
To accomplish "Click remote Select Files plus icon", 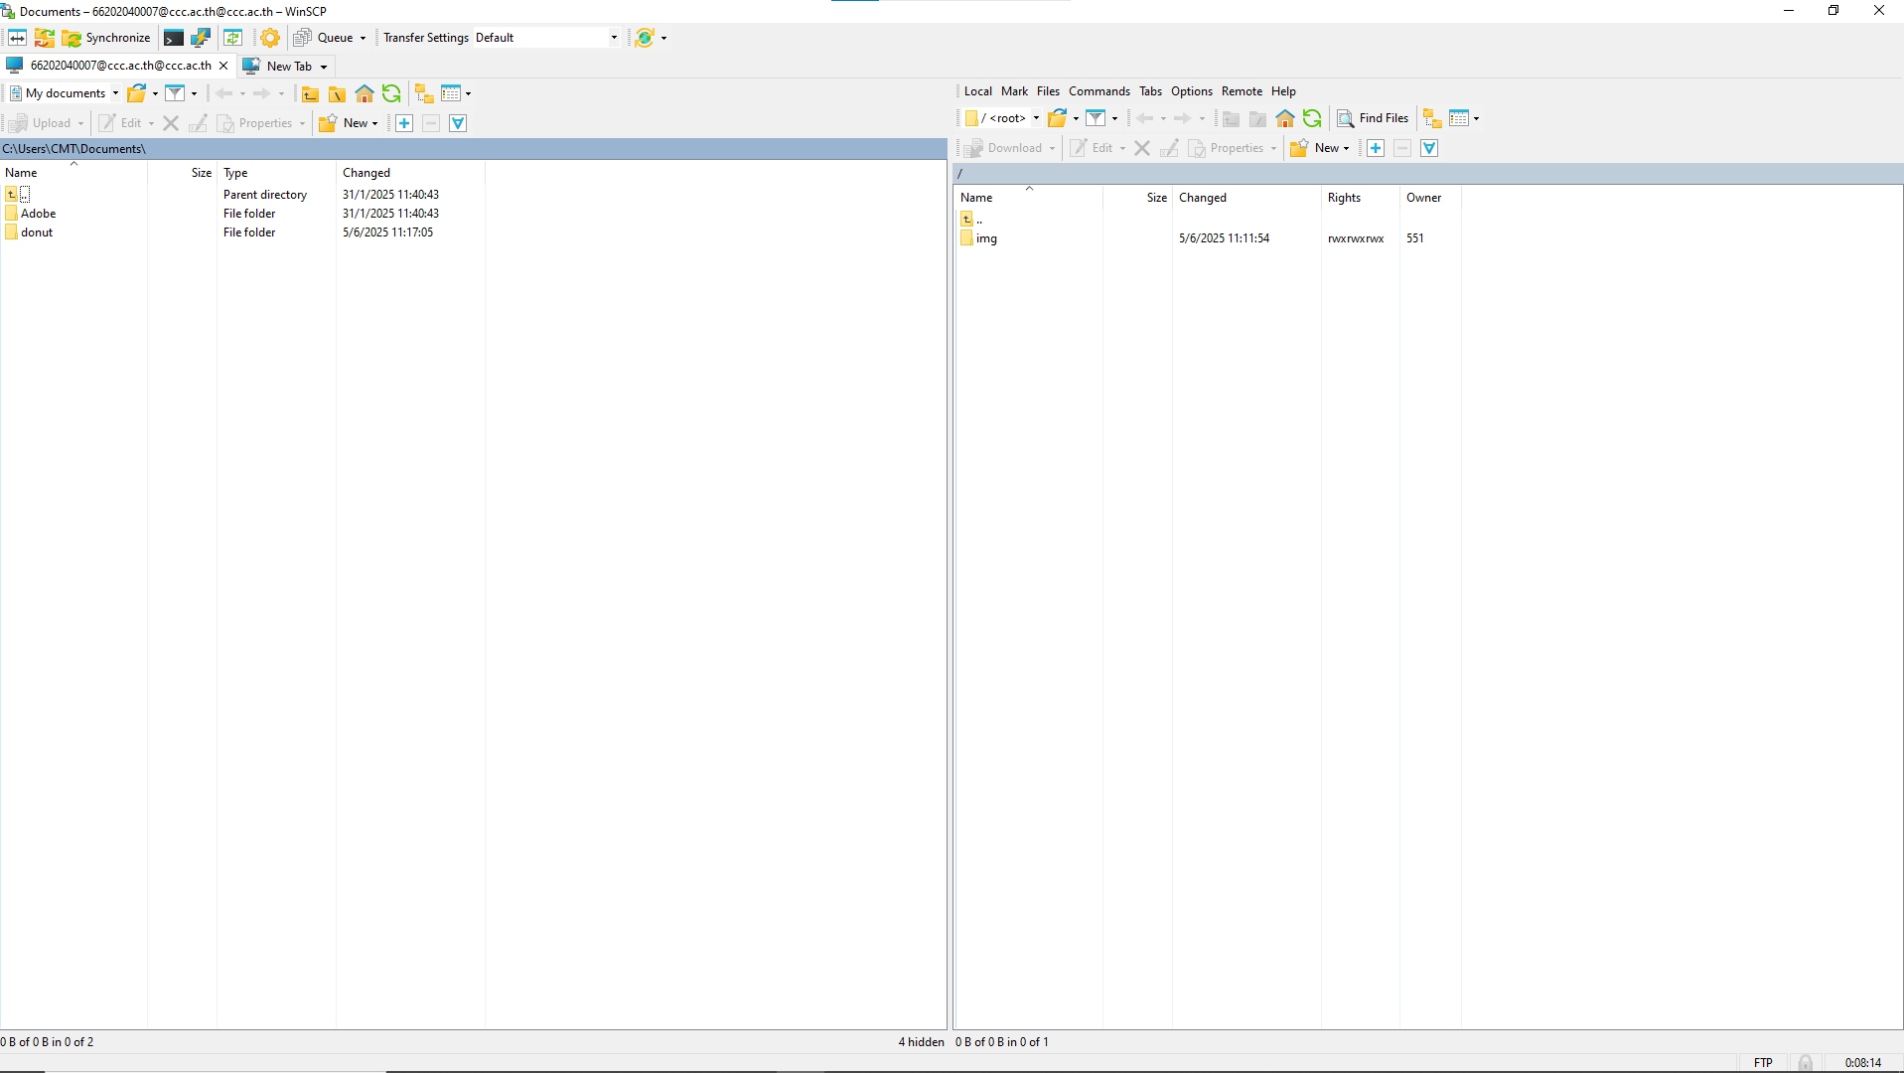I will click(x=1376, y=148).
